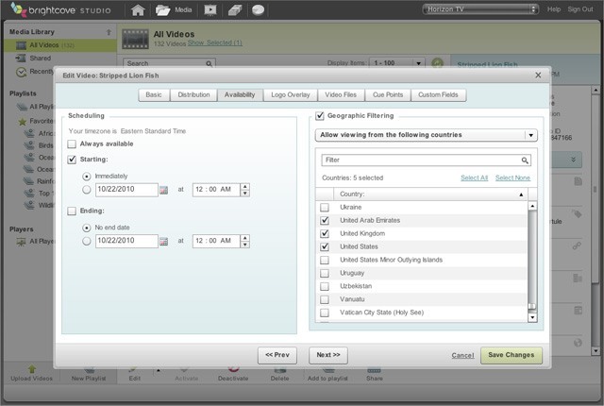This screenshot has width=604, height=406.
Task: Click the Next button
Action: pos(328,355)
